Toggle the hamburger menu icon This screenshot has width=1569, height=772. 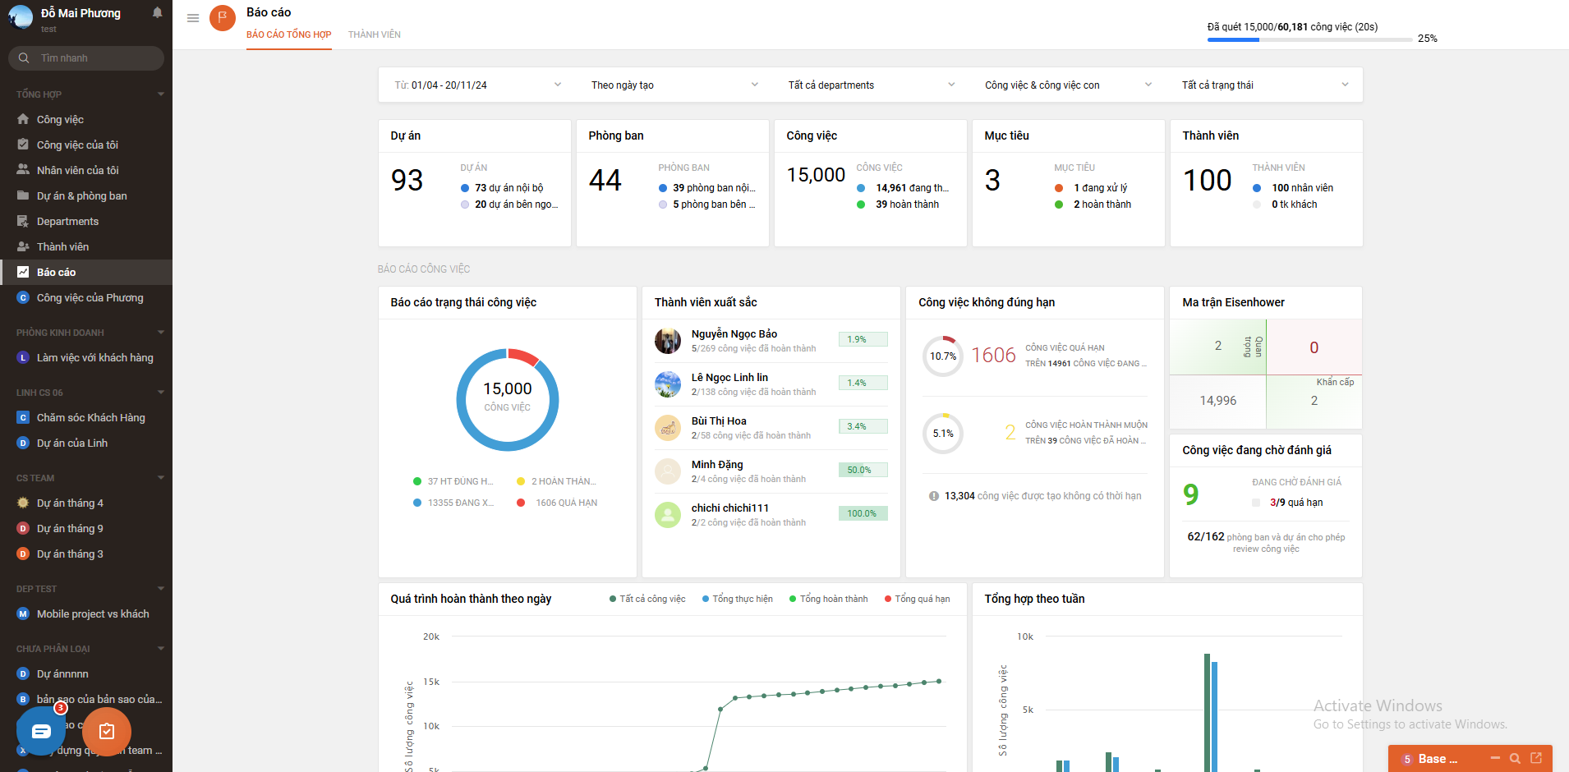[193, 18]
